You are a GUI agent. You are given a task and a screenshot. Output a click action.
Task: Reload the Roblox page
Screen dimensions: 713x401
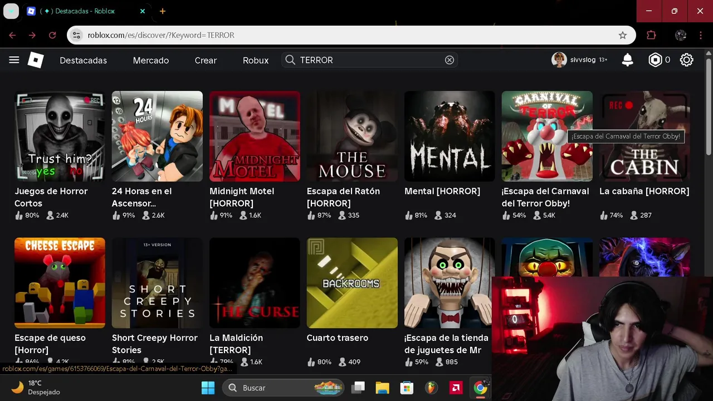coord(52,35)
